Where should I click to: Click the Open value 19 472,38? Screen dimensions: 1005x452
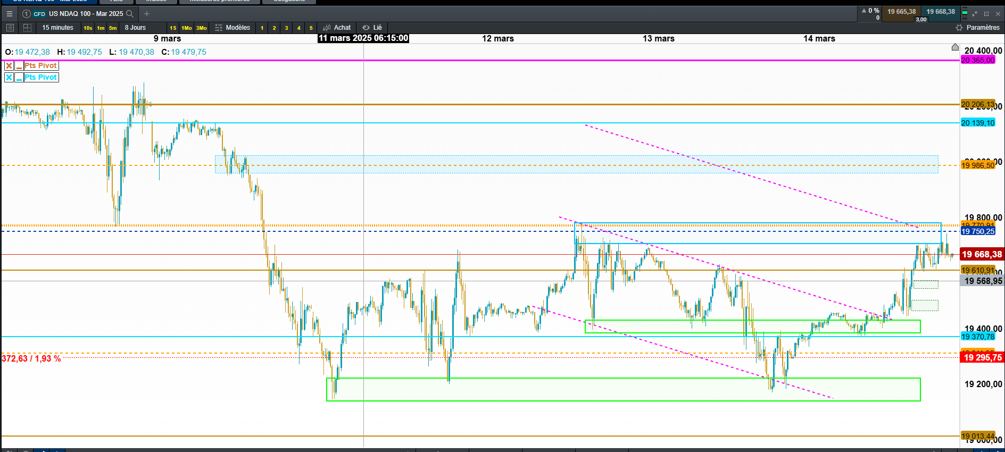32,52
